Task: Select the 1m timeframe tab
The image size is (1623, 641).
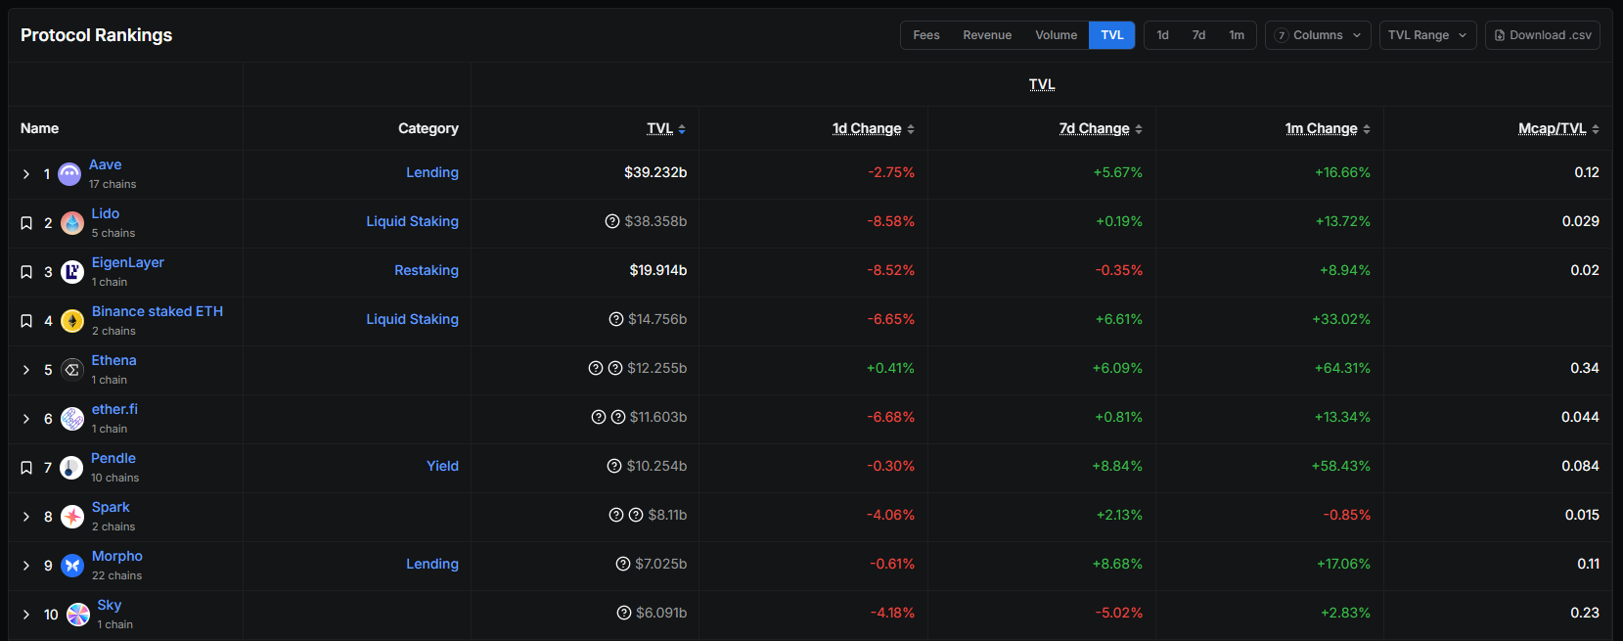Action: pos(1237,35)
